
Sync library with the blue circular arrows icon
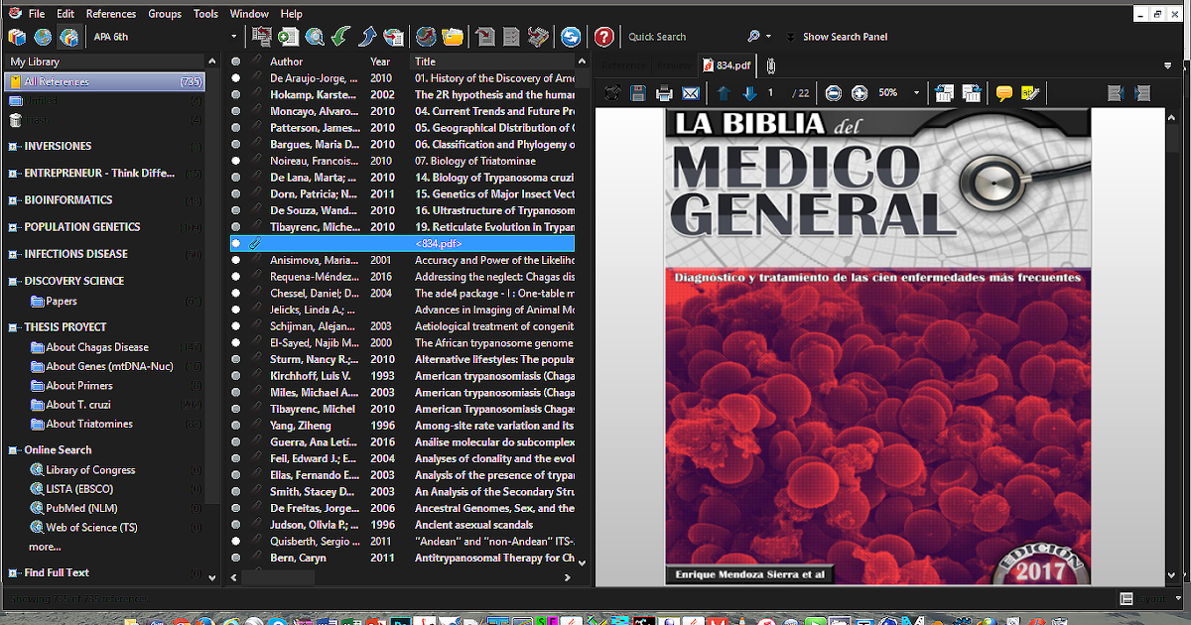coord(571,37)
